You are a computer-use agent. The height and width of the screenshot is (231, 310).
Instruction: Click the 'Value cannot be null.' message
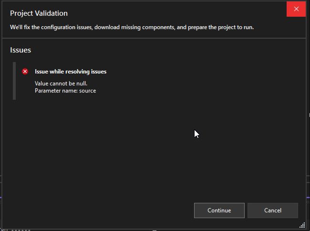61,84
